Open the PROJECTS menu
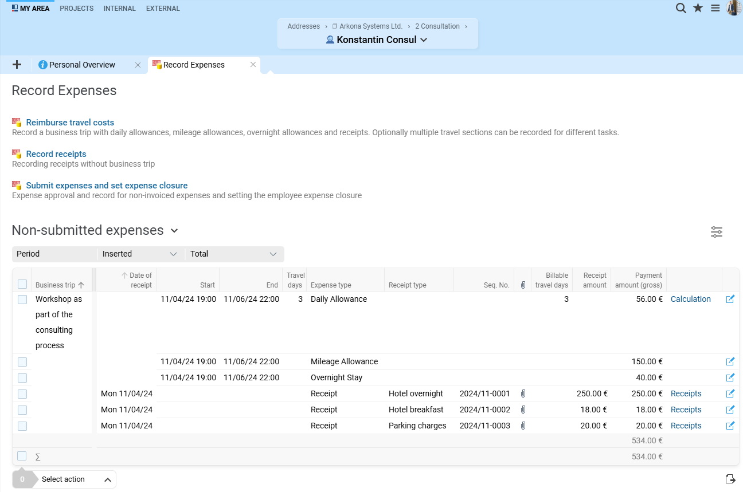Image resolution: width=743 pixels, height=492 pixels. click(77, 9)
